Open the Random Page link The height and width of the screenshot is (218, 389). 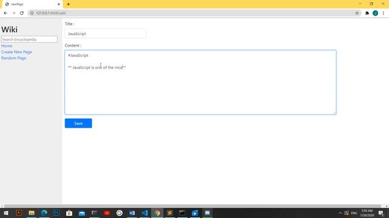tap(13, 58)
